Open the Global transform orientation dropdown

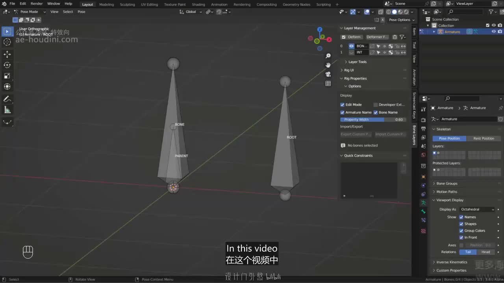pos(191,12)
